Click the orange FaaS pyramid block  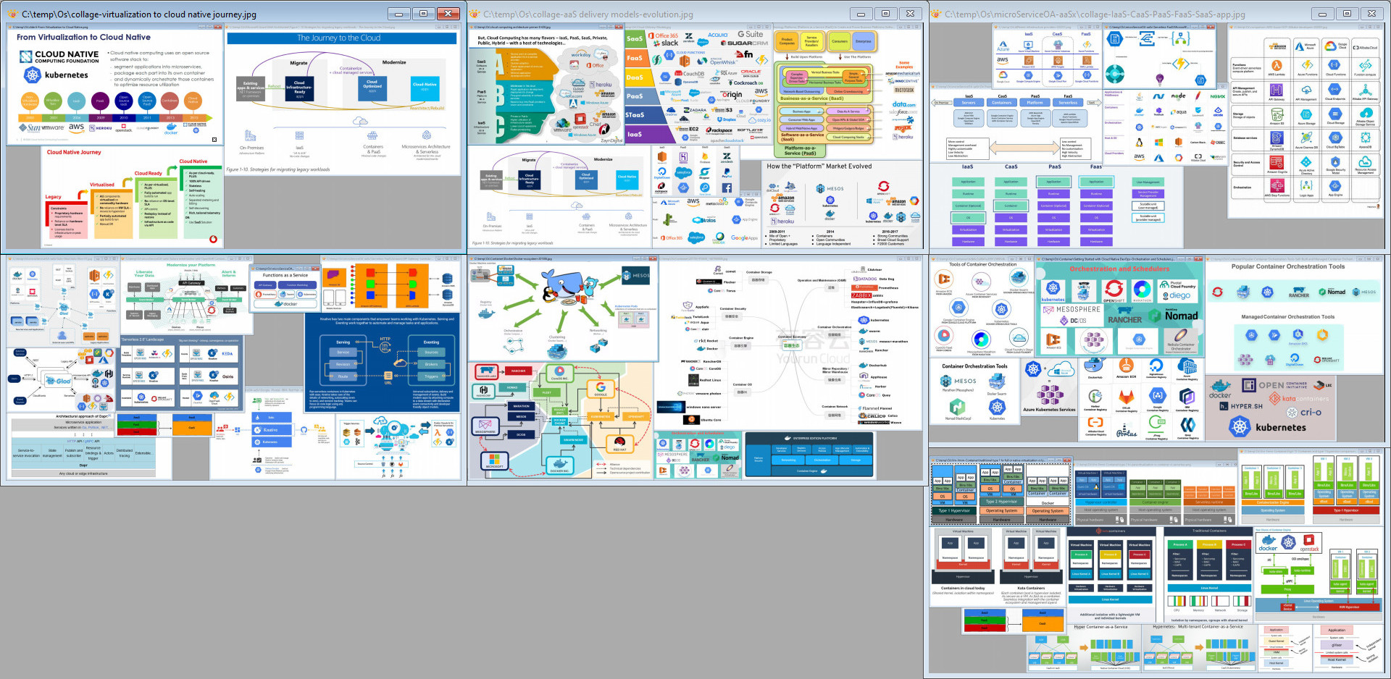[x=635, y=58]
